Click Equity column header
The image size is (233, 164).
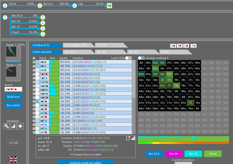tap(64, 58)
